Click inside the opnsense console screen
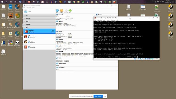 click(127, 39)
